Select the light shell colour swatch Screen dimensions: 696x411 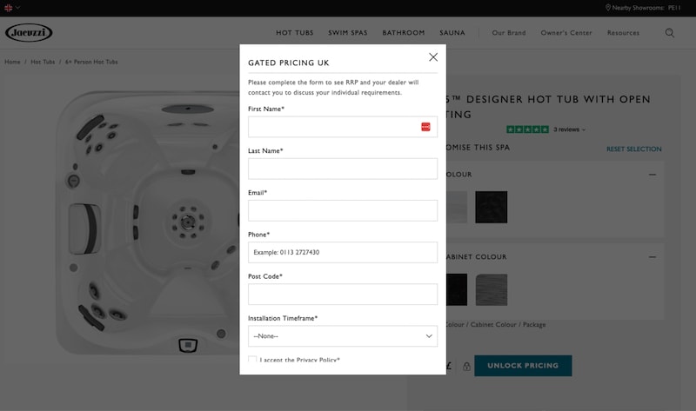[x=457, y=207]
